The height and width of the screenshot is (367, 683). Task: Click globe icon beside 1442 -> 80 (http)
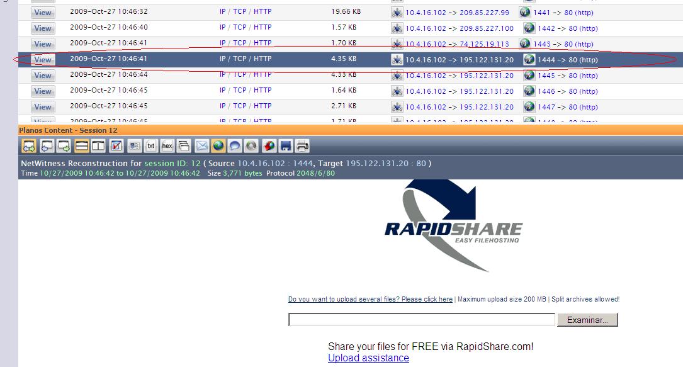tap(529, 28)
